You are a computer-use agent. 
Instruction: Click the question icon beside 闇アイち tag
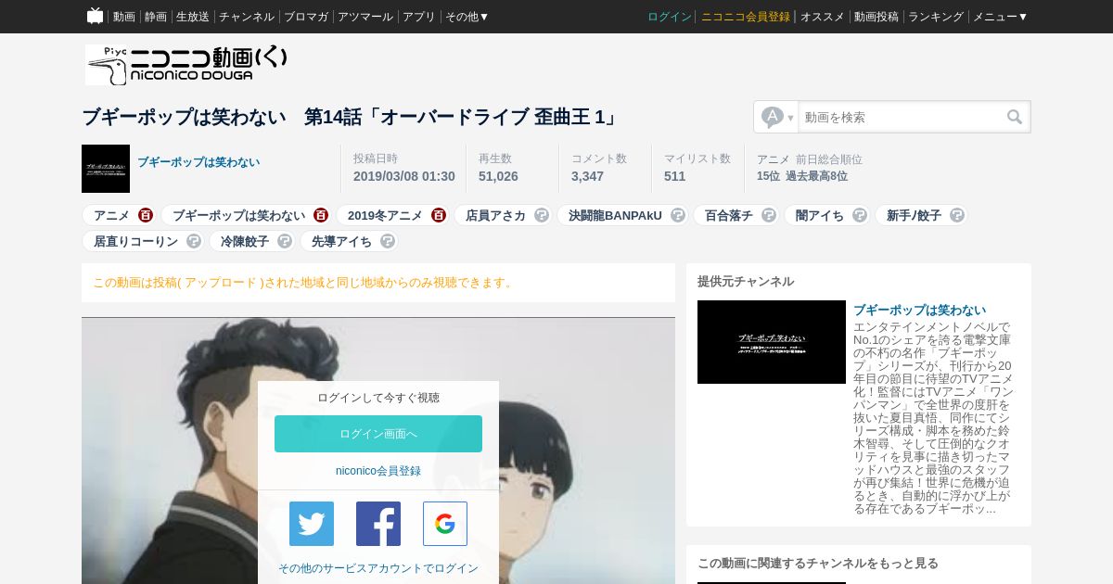pos(860,215)
